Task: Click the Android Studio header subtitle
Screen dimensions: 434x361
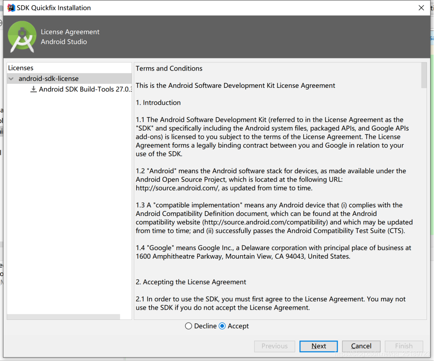Action: (64, 42)
